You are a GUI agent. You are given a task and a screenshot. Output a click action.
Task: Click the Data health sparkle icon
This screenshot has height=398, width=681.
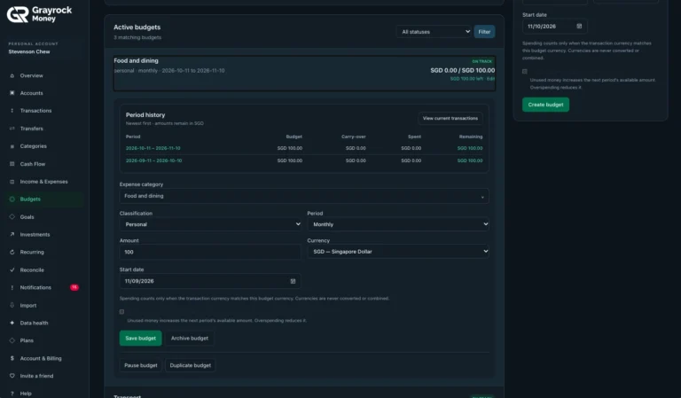click(12, 323)
